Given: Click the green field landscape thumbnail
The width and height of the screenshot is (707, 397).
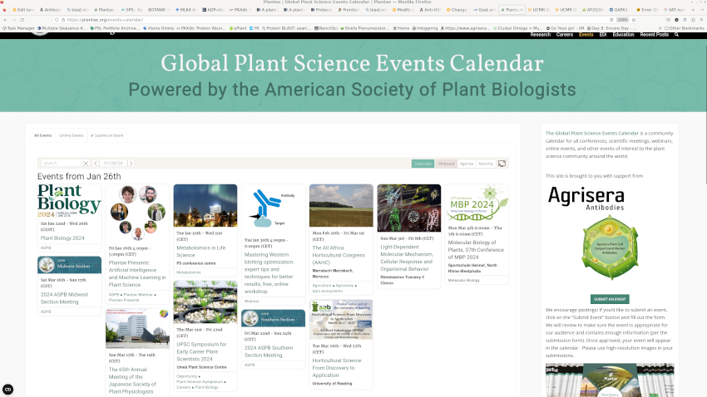Looking at the screenshot, I should [341, 205].
